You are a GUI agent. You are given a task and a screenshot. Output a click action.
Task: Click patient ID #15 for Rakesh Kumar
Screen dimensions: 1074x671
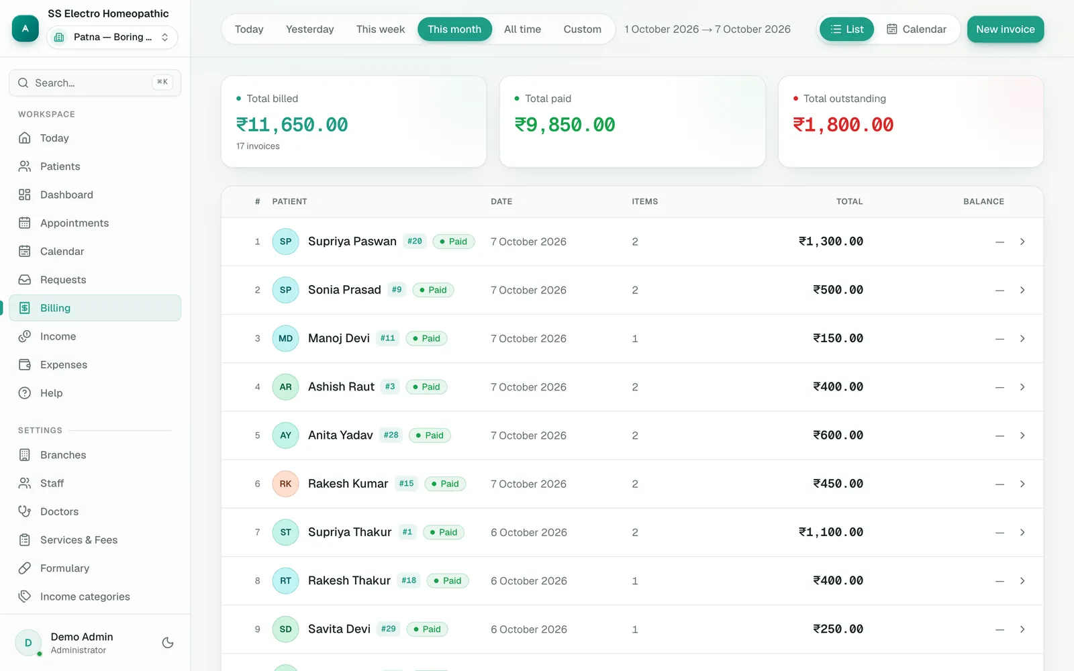406,484
